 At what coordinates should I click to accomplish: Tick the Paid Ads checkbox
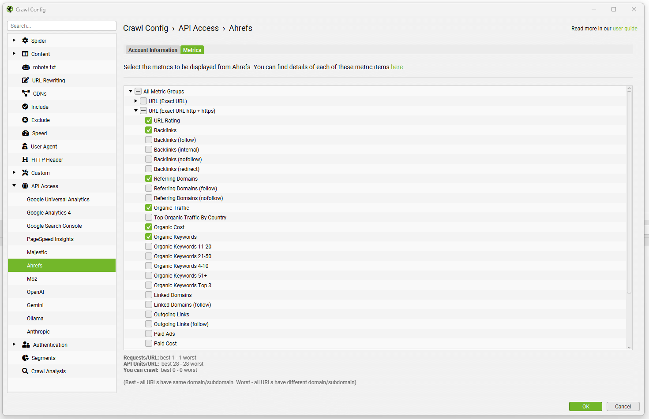click(x=149, y=334)
